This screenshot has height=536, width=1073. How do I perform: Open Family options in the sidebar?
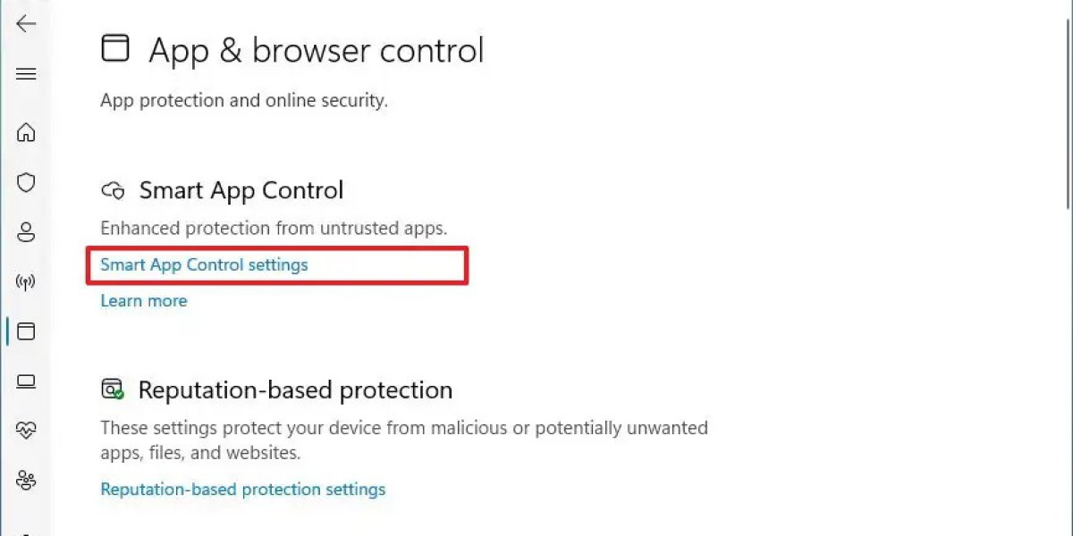click(26, 482)
